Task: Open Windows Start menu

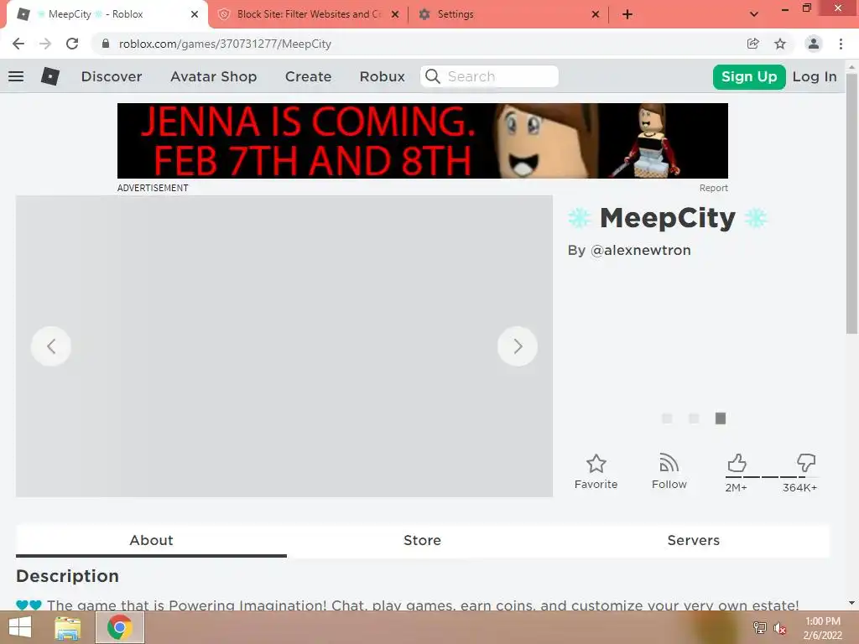Action: 20,627
